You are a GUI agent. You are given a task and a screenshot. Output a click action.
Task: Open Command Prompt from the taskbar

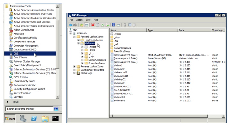coord(56,118)
